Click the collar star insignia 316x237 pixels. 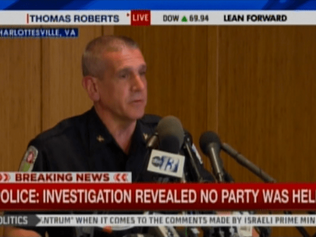pos(100,139)
